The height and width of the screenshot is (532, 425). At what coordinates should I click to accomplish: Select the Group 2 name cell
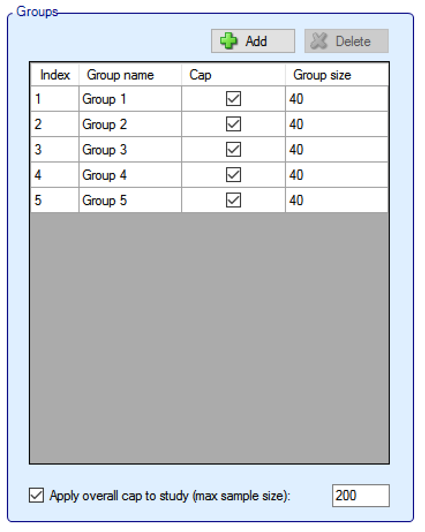click(x=130, y=124)
